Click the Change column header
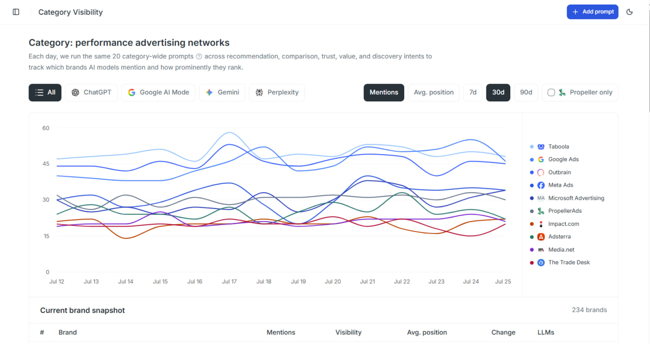 click(503, 332)
